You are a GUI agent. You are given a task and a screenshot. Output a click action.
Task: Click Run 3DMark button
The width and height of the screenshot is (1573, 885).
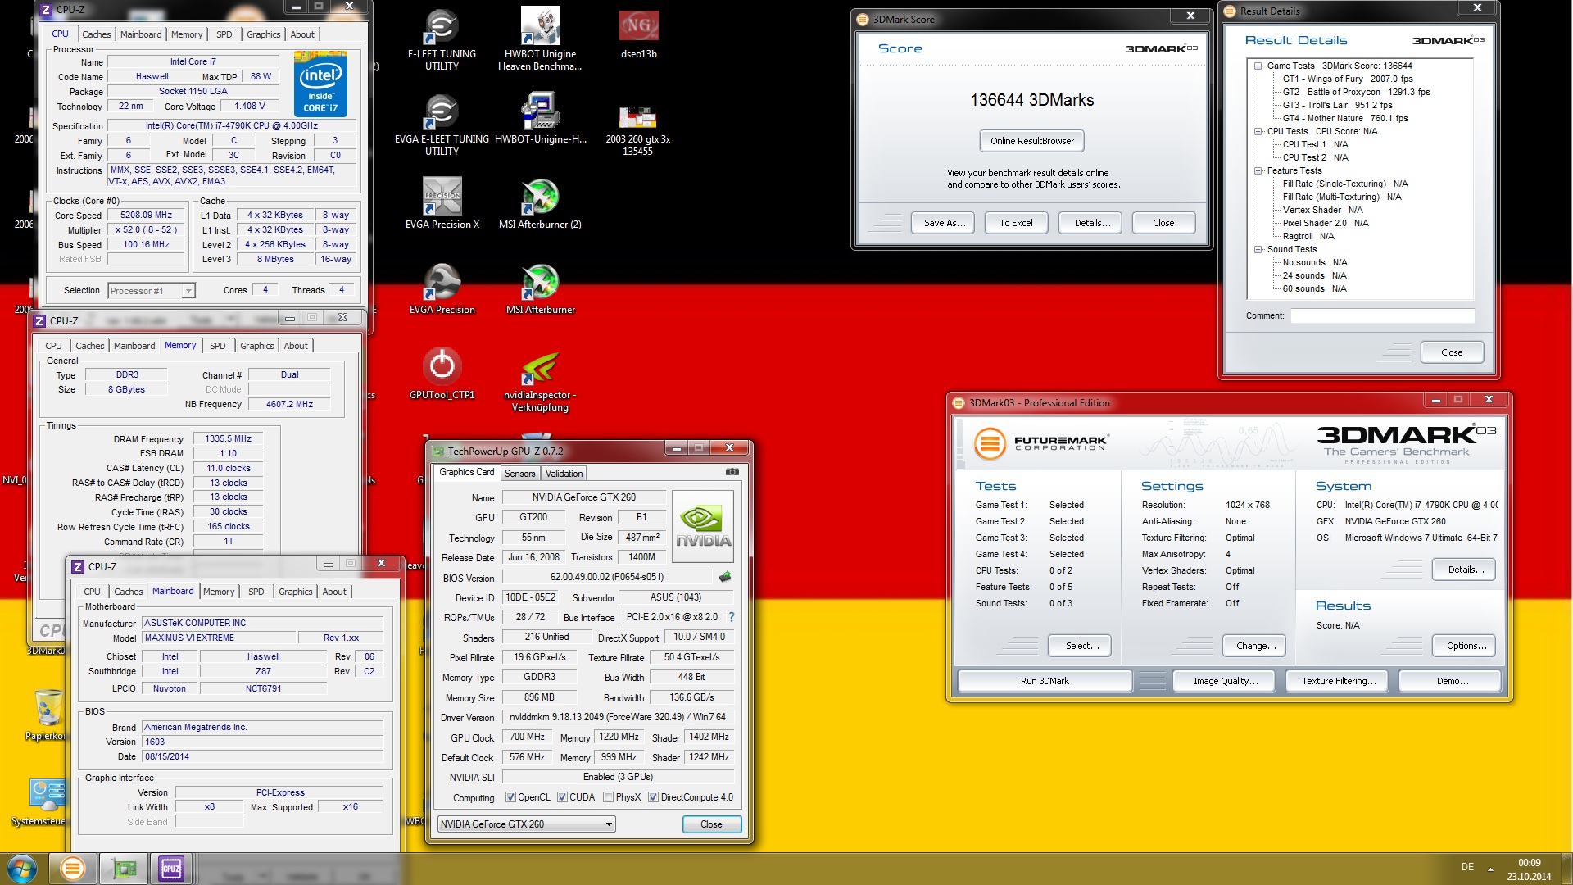click(x=1045, y=681)
